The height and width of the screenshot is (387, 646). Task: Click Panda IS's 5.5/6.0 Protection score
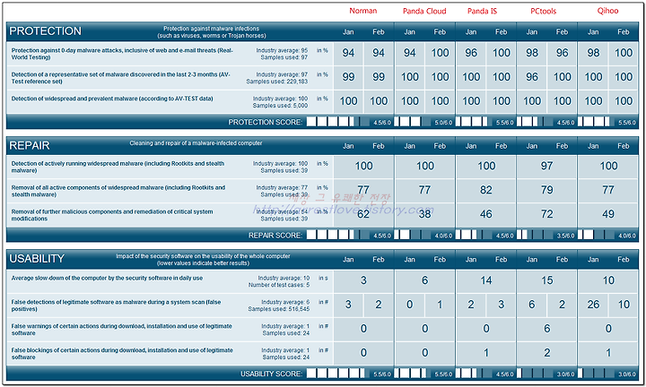coord(504,123)
